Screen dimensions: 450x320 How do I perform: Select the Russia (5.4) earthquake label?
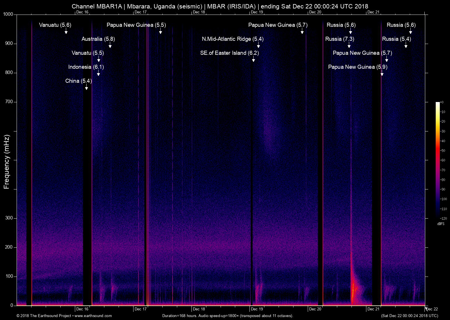coord(396,39)
